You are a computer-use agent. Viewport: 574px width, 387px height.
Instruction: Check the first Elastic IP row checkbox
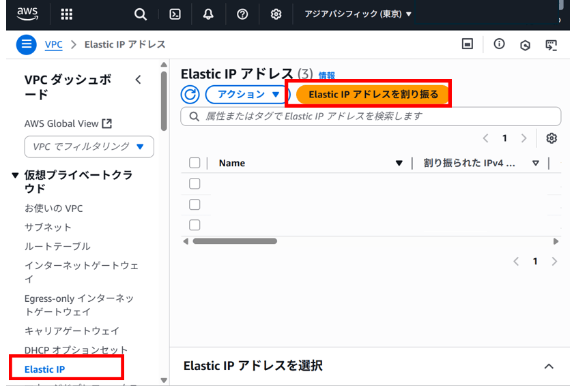click(x=195, y=184)
